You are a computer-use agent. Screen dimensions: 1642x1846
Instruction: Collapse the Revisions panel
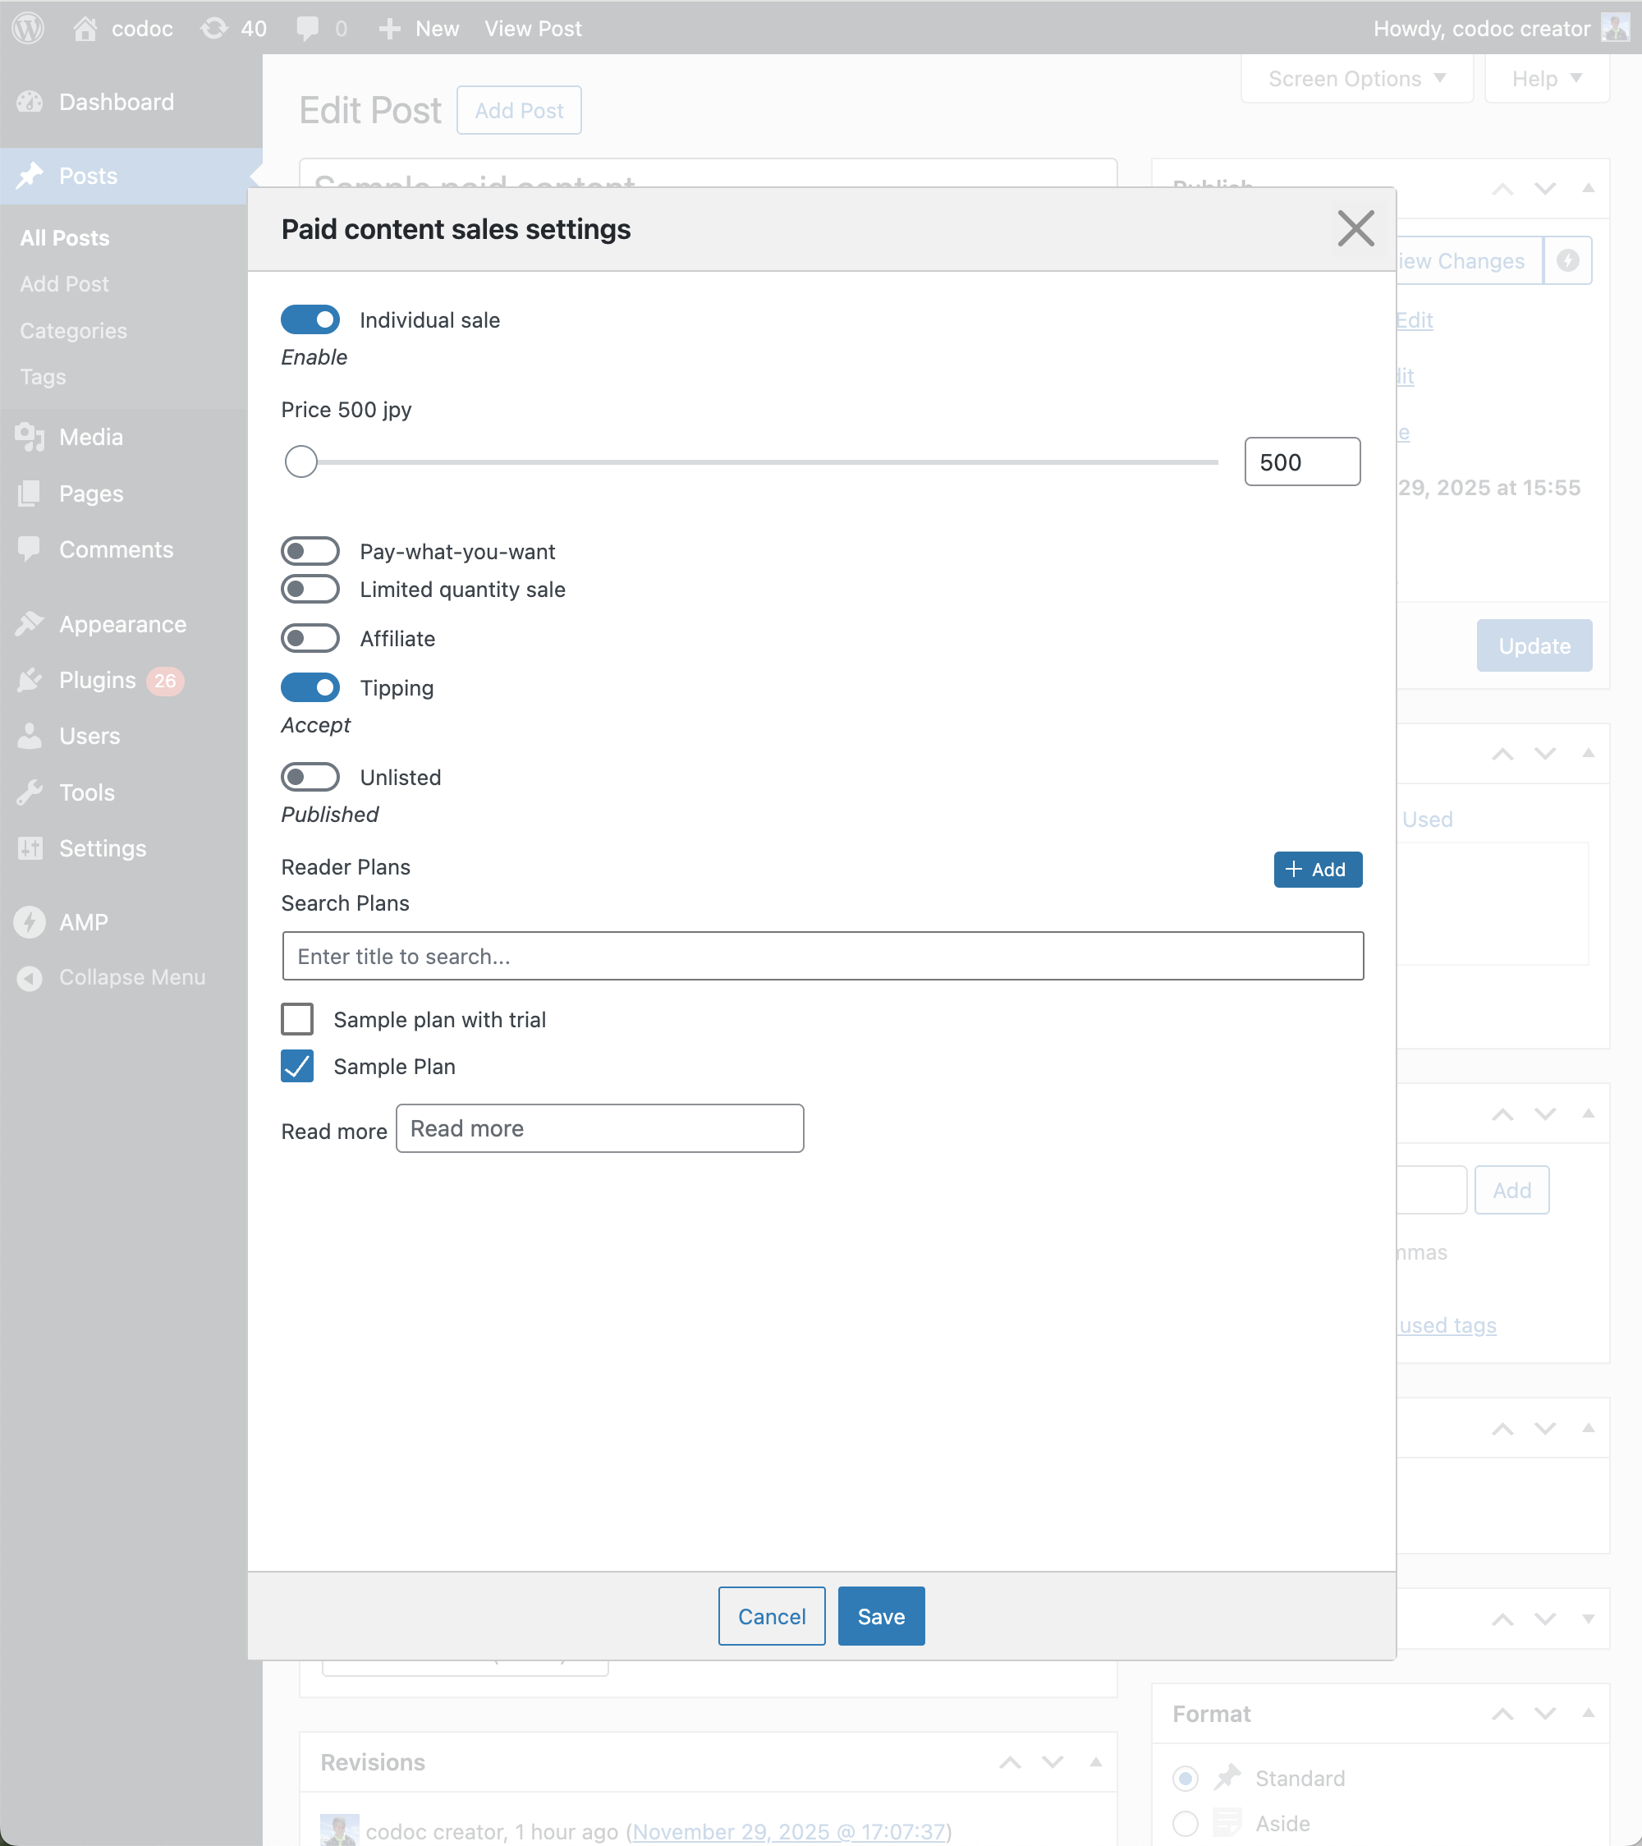[1096, 1761]
